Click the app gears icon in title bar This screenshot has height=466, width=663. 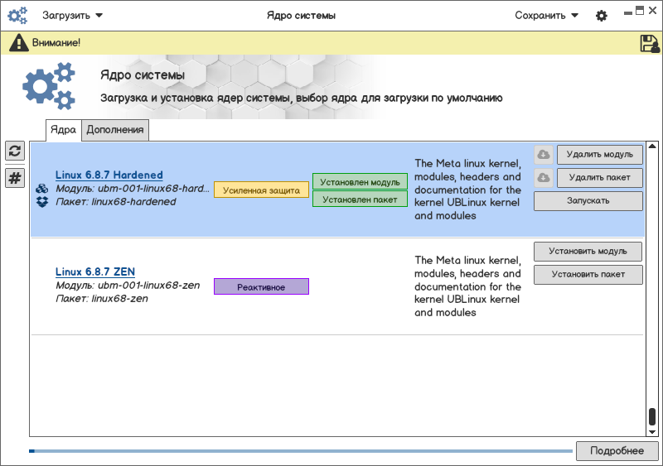(17, 15)
